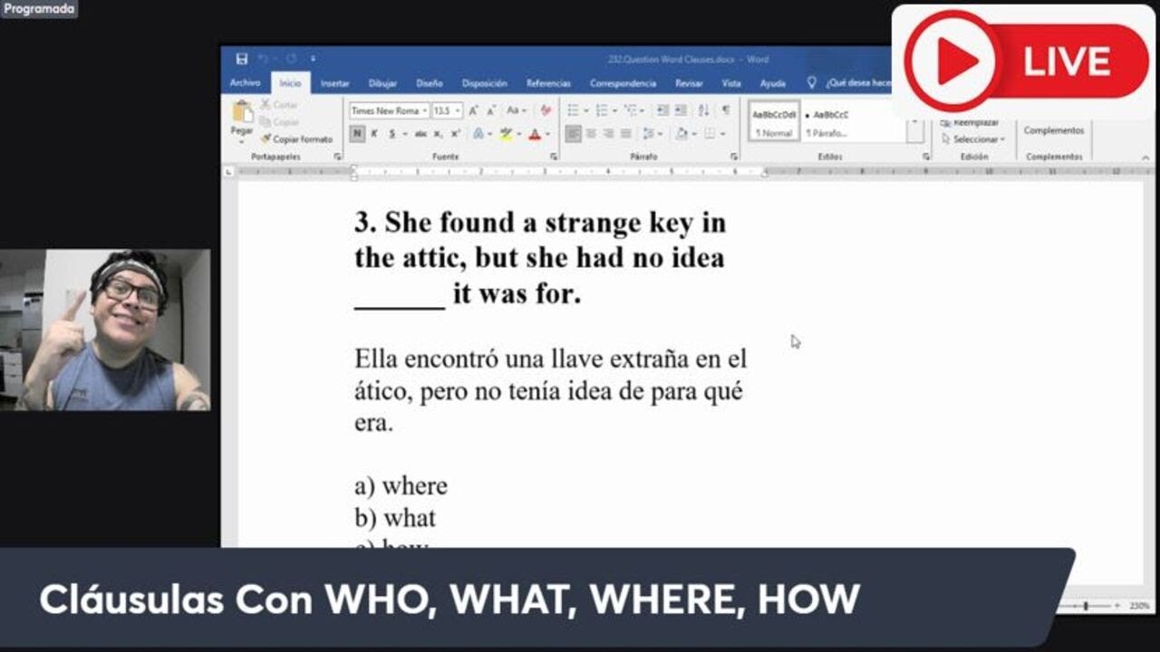1160x652 pixels.
Task: Zoom in with the plus icon in status bar
Action: coord(1116,606)
